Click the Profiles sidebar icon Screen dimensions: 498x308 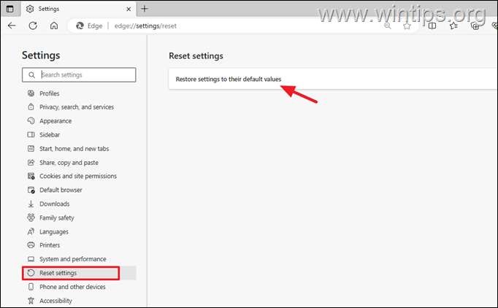31,93
